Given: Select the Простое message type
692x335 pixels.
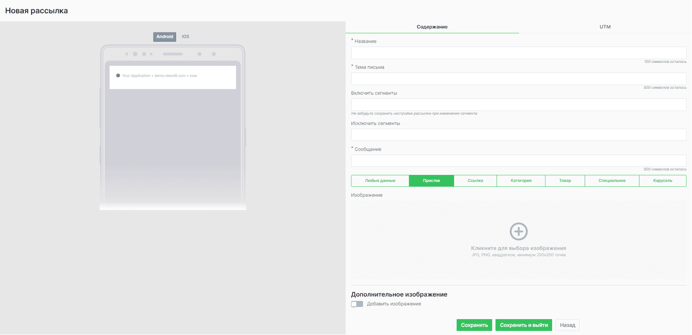Looking at the screenshot, I should [432, 181].
